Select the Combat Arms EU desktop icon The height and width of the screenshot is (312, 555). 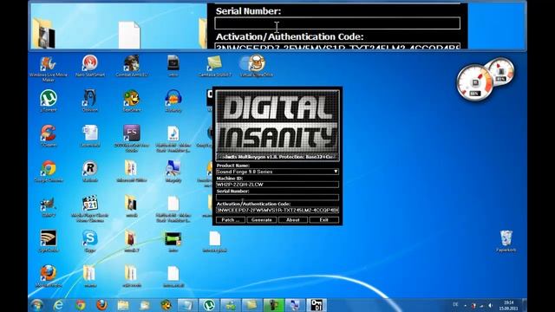(x=132, y=66)
